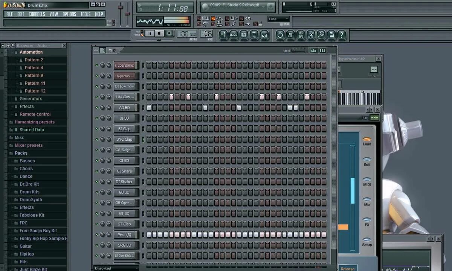Open the title bar Drums.flp dropdown arrow
The width and height of the screenshot is (452, 271).
pos(93,5)
